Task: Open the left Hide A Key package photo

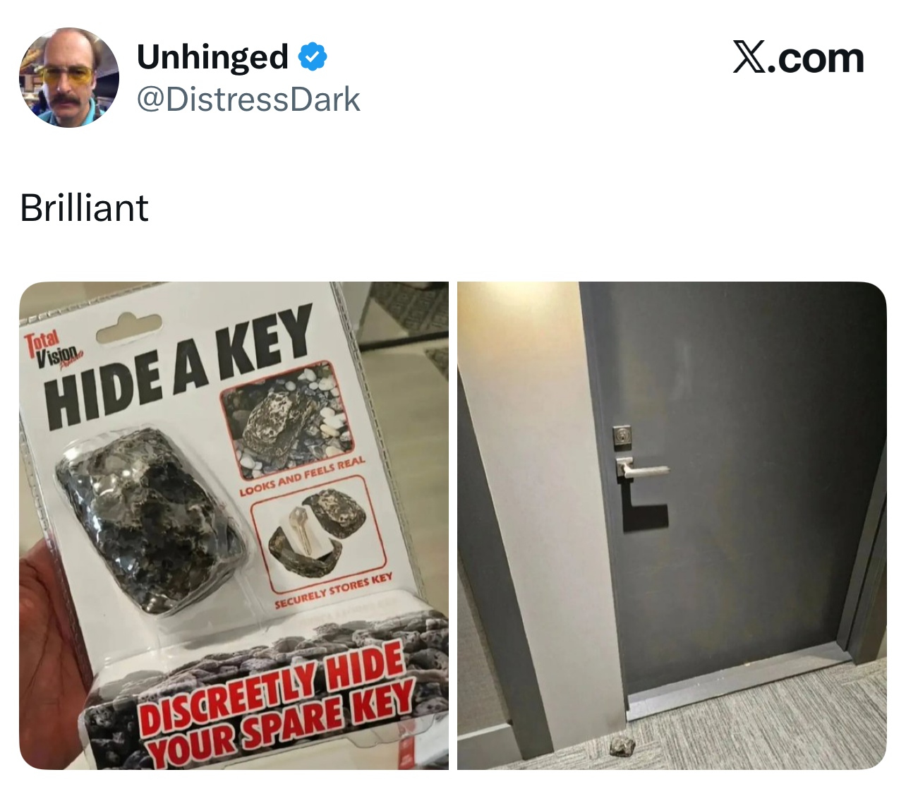Action: click(234, 526)
